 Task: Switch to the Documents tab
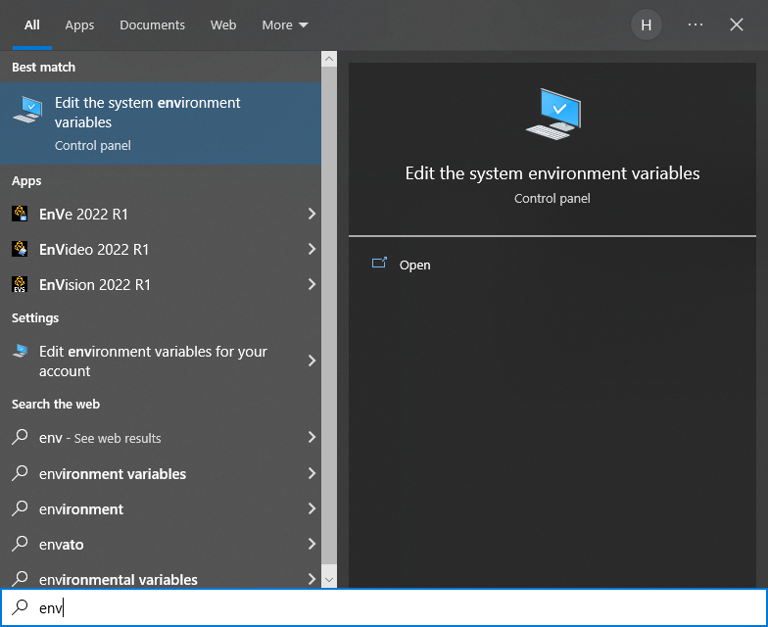(x=153, y=25)
